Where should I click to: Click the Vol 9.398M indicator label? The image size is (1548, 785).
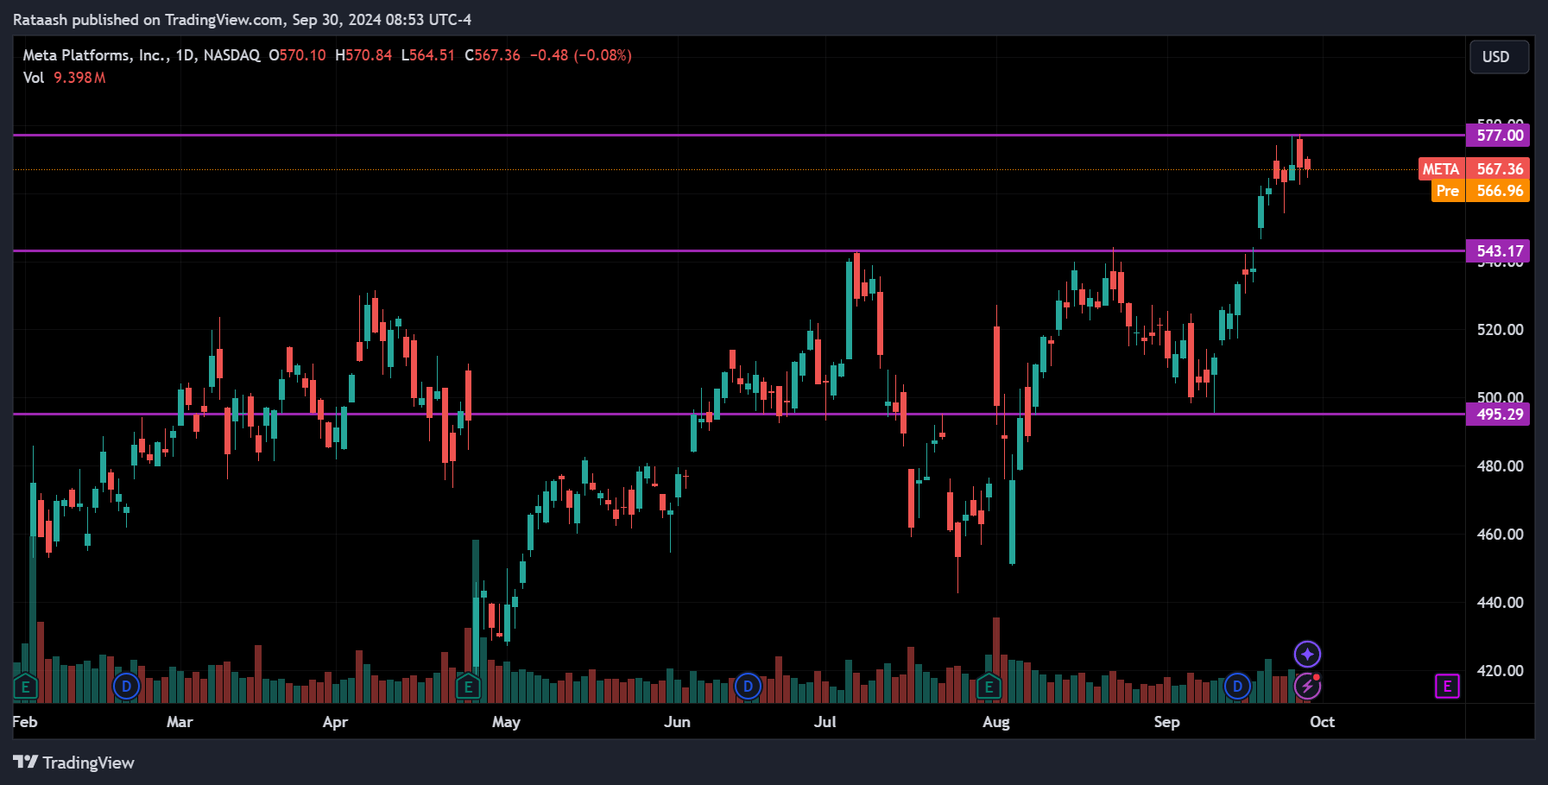65,78
